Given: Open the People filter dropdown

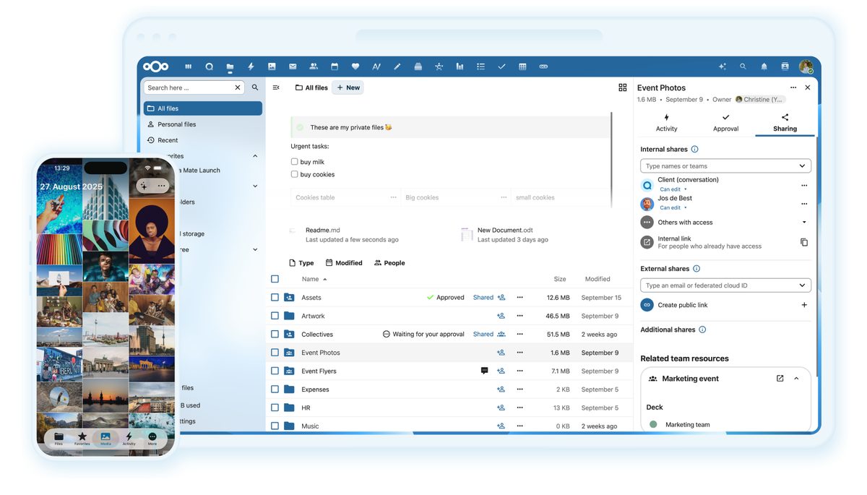Looking at the screenshot, I should click(389, 263).
